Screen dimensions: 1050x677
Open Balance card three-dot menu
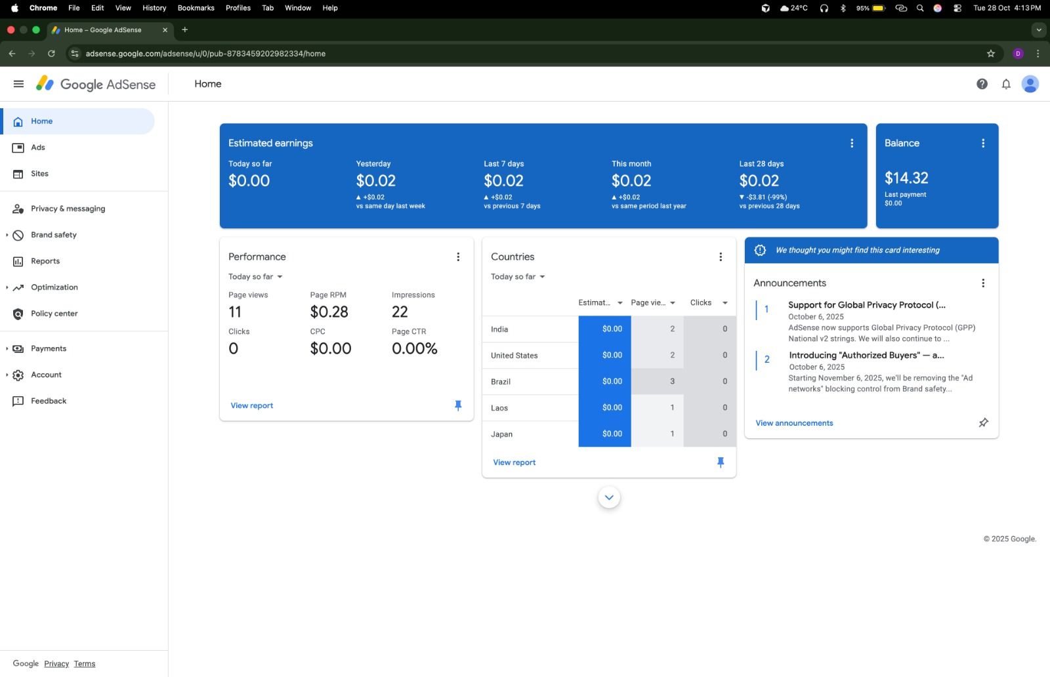[x=982, y=143]
